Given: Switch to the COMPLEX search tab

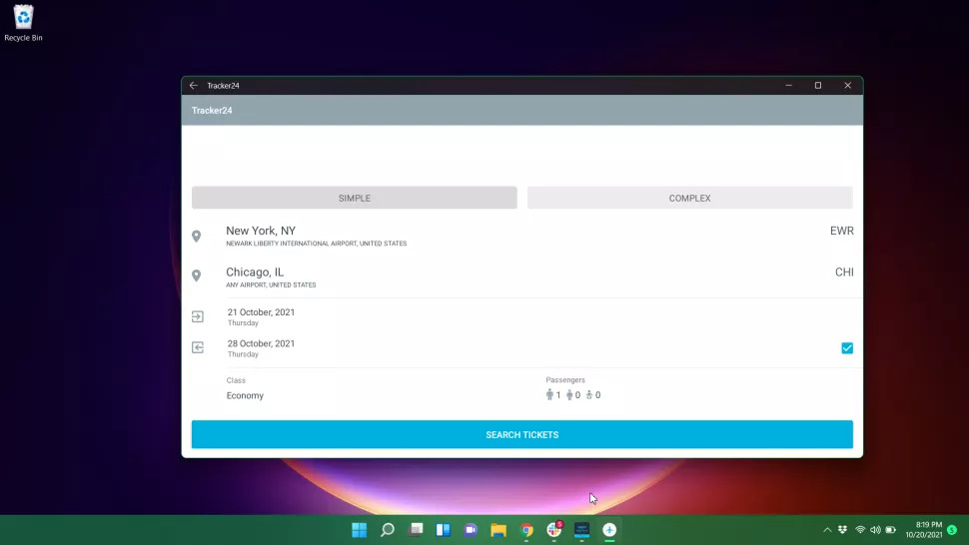Looking at the screenshot, I should click(x=689, y=198).
